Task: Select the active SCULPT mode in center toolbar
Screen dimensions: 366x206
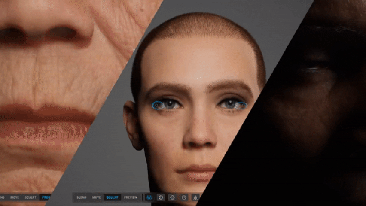Action: pos(112,197)
